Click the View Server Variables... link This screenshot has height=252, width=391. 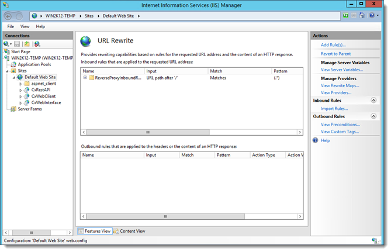coord(342,70)
